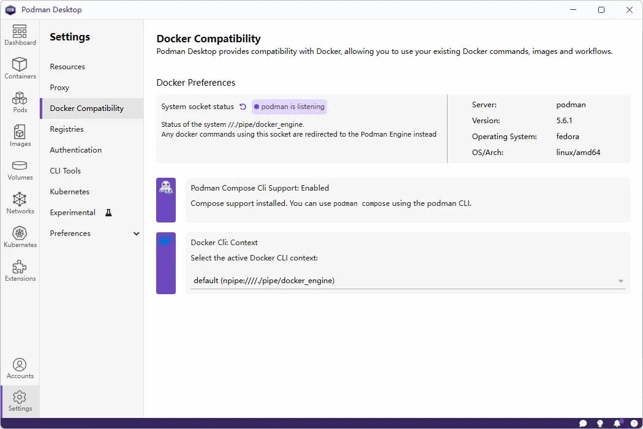Screen dimensions: 643x429
Task: Open the Volumes page
Action: 20,170
